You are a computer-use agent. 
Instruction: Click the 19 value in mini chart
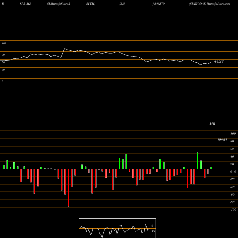153,231
